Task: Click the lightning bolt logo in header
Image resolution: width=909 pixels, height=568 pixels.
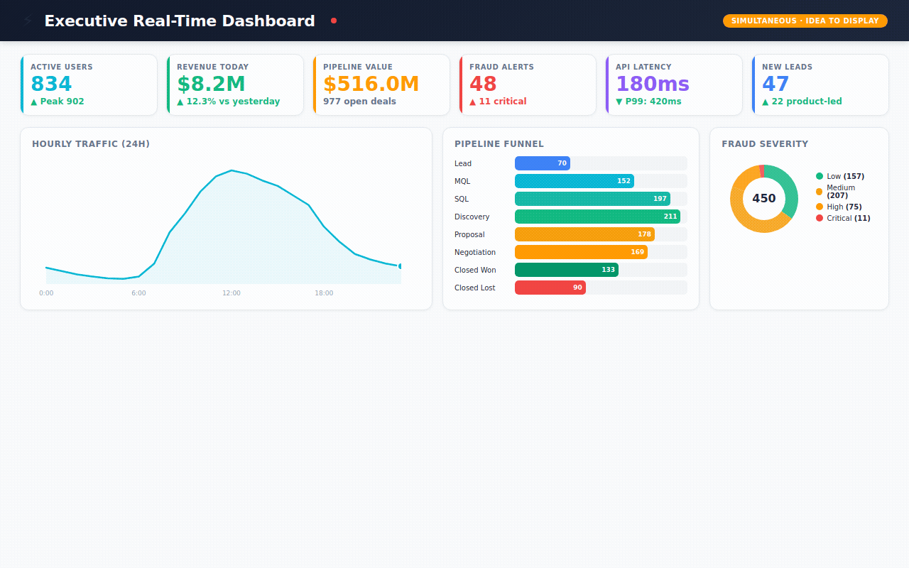Action: [28, 21]
